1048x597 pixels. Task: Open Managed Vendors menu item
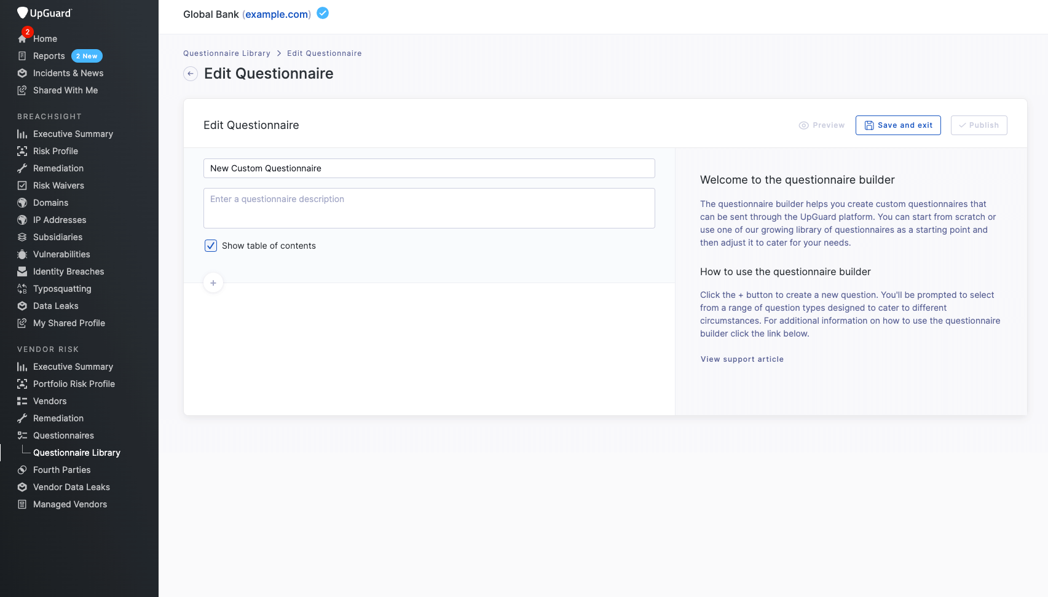(x=70, y=504)
